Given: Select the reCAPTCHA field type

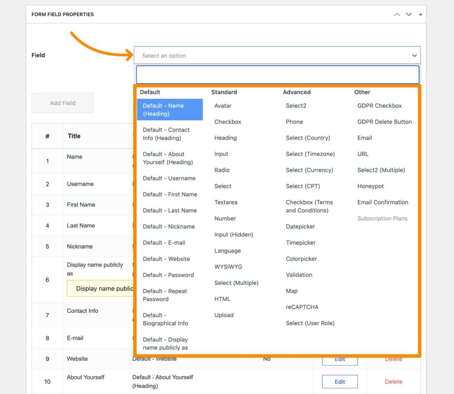Looking at the screenshot, I should tap(302, 307).
